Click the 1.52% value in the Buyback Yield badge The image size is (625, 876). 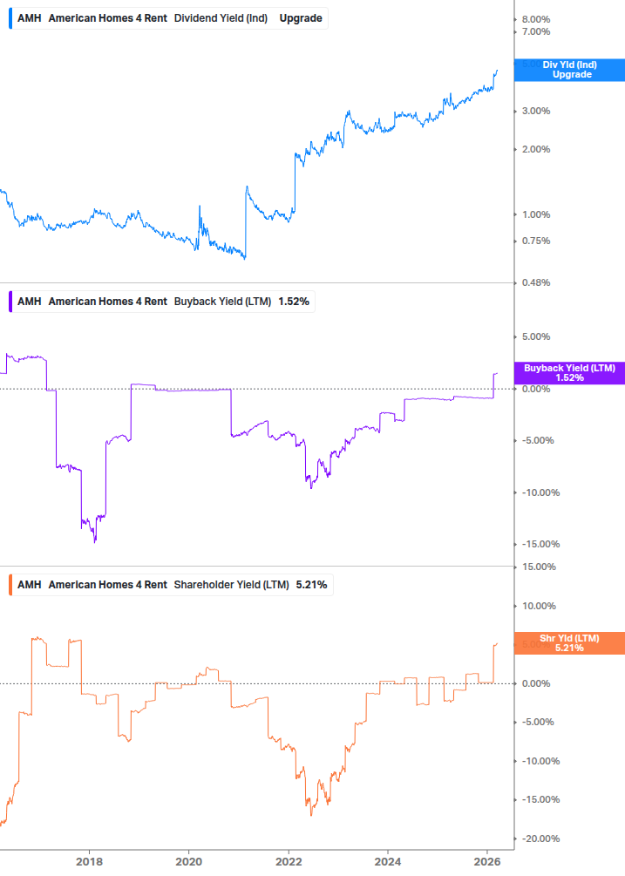[x=568, y=378]
